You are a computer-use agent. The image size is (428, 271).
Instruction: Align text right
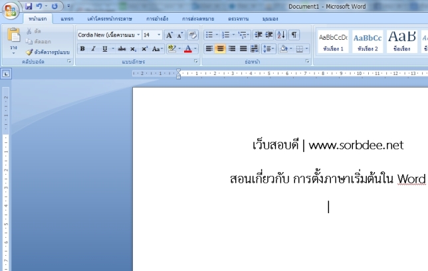pos(232,49)
